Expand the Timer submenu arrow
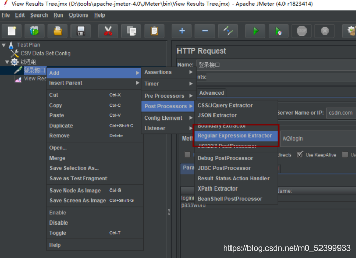Viewport: 356px width, 258px height. coord(191,84)
